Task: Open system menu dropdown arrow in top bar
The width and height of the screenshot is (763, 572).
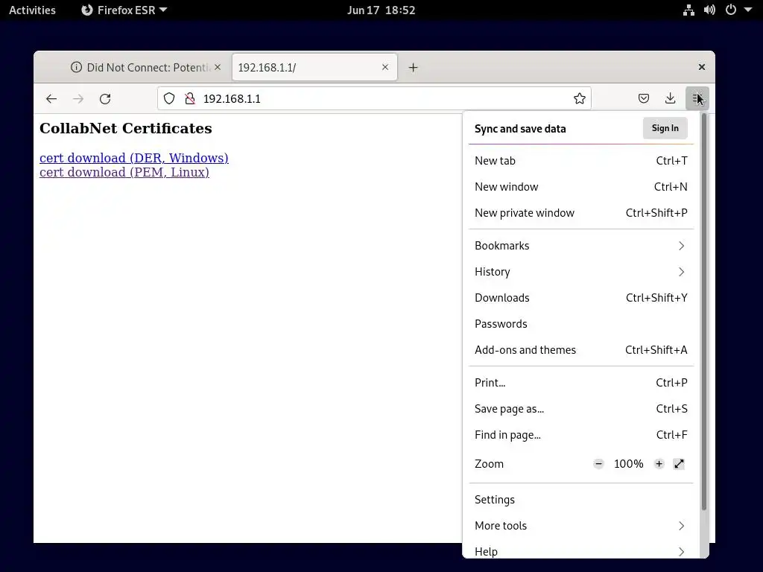Action: [x=748, y=10]
